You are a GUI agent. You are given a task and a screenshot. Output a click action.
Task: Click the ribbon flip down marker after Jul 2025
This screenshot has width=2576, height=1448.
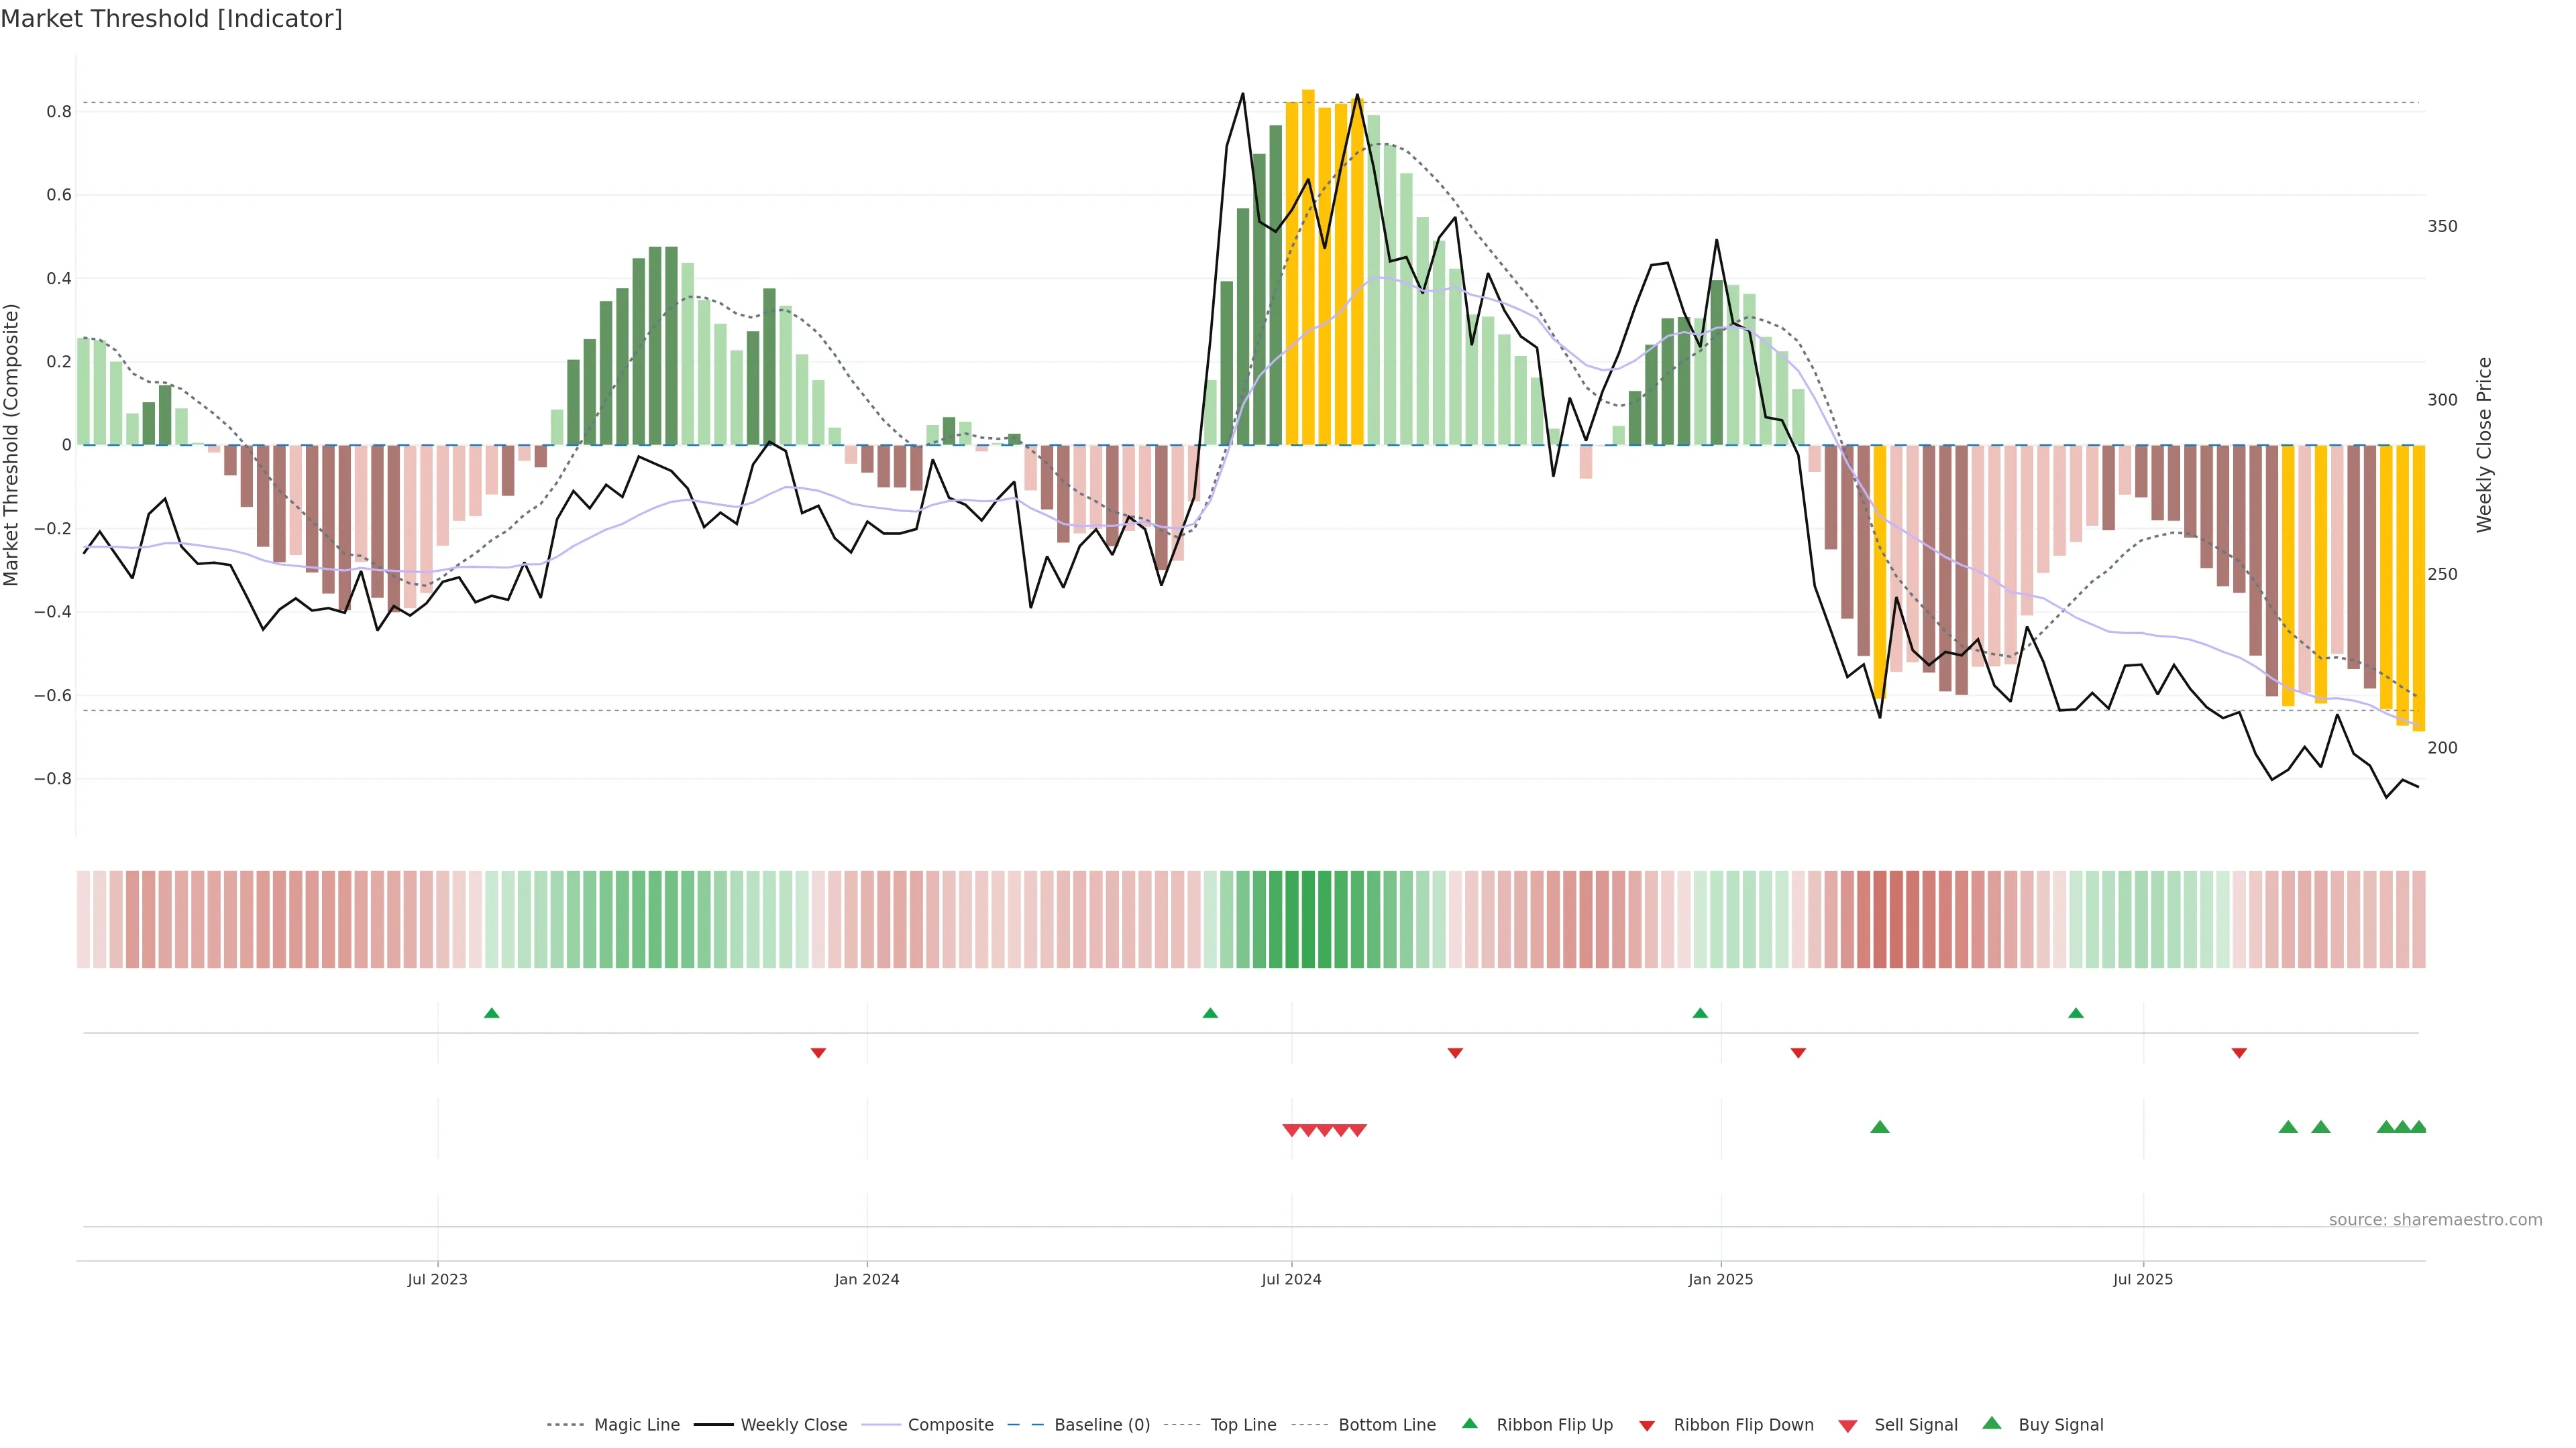[x=2239, y=1053]
